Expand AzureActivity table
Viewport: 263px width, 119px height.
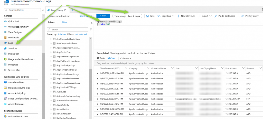click(51, 105)
